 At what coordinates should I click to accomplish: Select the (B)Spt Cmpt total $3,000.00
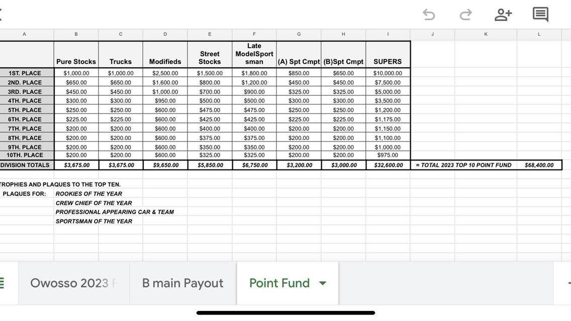pyautogui.click(x=343, y=165)
